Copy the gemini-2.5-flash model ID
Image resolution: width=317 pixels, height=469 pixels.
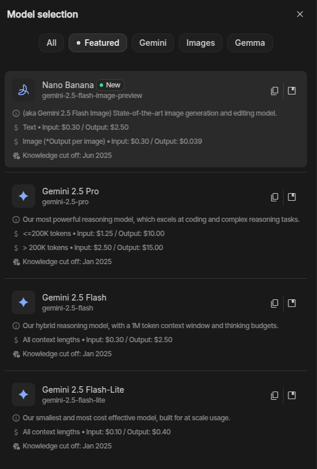tap(274, 303)
